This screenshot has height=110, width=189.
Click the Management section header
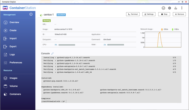(9, 15)
